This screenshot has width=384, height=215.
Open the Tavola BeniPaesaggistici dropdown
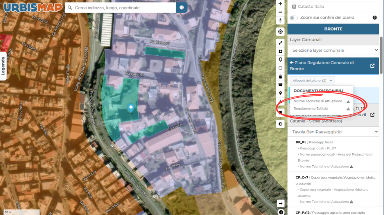333,132
